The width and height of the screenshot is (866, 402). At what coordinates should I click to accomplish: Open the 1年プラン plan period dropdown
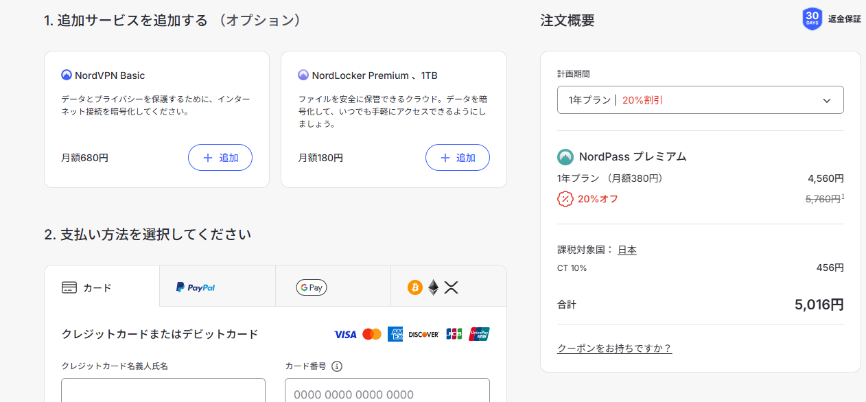(x=701, y=100)
